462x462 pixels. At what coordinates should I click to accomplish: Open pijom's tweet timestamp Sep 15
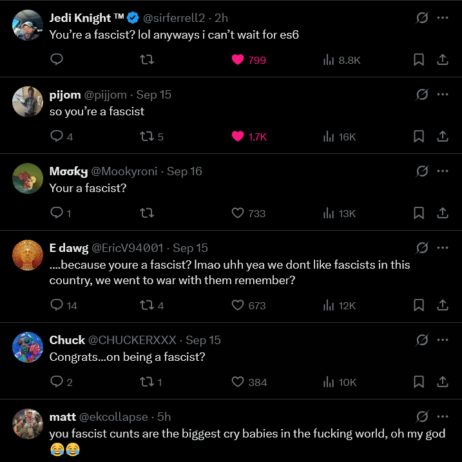click(154, 95)
